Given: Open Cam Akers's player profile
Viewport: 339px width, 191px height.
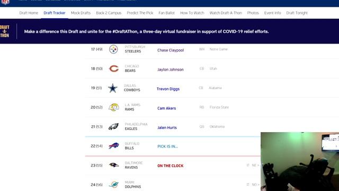Looking at the screenshot, I should (166, 108).
